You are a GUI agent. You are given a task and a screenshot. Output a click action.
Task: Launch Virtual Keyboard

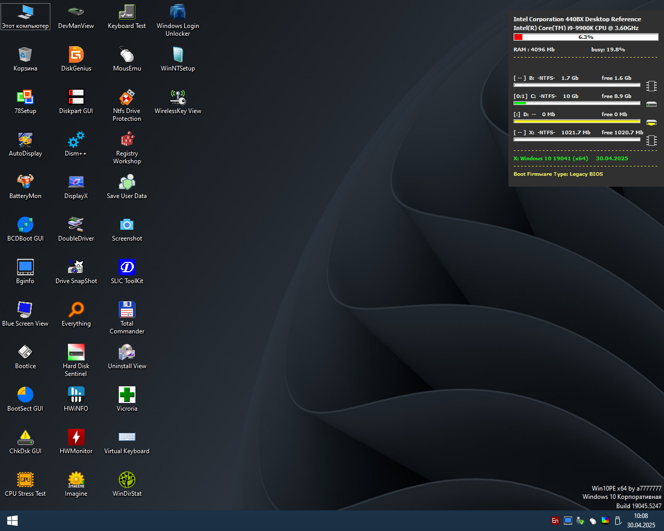coord(127,442)
